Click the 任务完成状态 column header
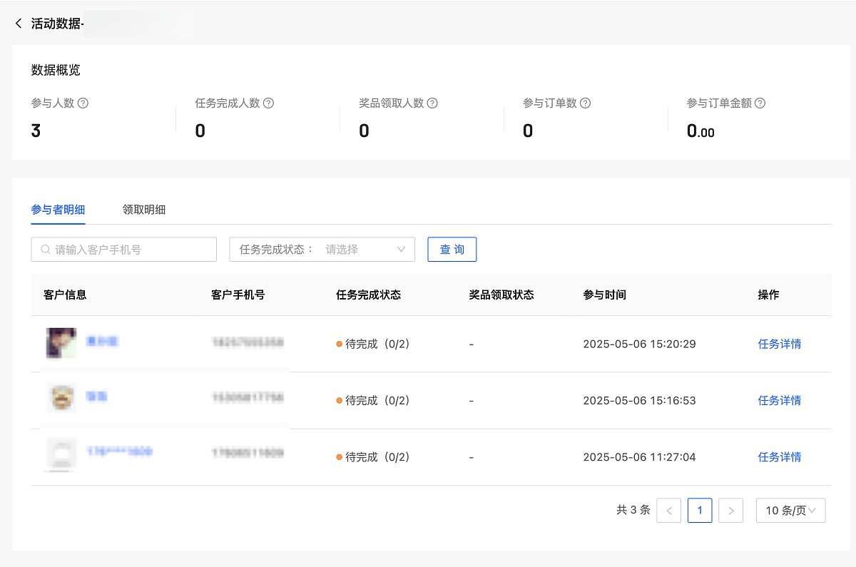Viewport: 856px width, 567px height. click(x=368, y=295)
